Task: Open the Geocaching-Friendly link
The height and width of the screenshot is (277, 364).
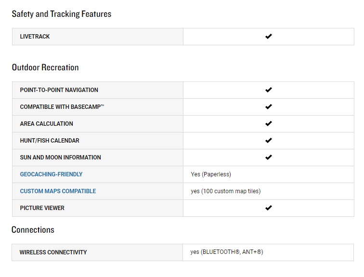Action: tap(51, 174)
